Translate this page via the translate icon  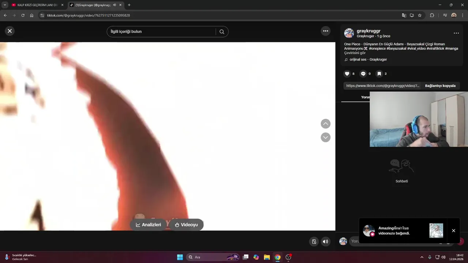click(404, 15)
